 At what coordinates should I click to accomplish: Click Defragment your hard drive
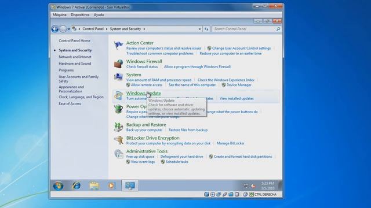pos(181,157)
